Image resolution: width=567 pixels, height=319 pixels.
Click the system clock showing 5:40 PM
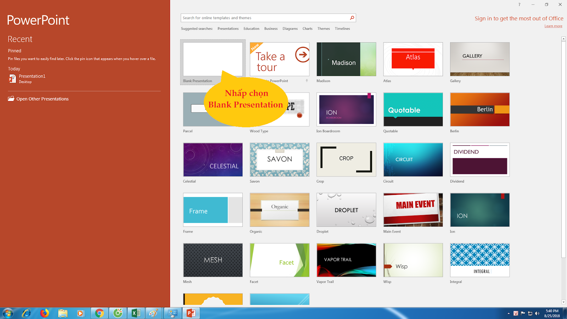[552, 313]
